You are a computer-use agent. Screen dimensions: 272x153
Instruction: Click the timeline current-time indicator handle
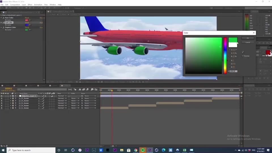pos(112,90)
